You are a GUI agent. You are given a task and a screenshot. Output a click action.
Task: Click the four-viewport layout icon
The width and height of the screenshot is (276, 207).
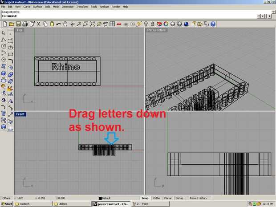pyautogui.click(x=112, y=24)
